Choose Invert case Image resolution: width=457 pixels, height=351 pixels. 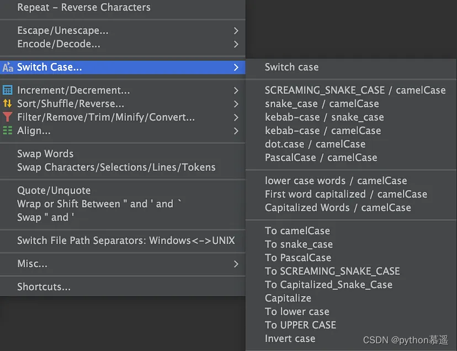click(290, 338)
